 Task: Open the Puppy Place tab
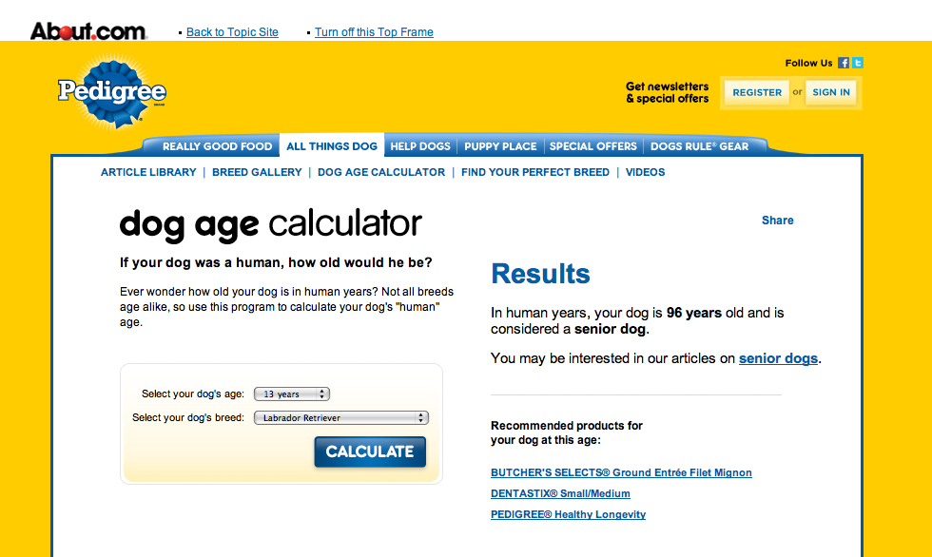pyautogui.click(x=500, y=146)
